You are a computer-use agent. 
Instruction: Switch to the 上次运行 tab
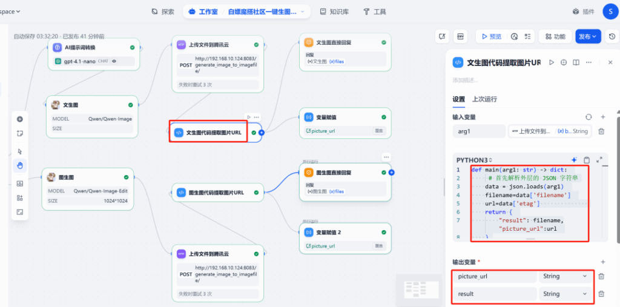[x=484, y=99]
